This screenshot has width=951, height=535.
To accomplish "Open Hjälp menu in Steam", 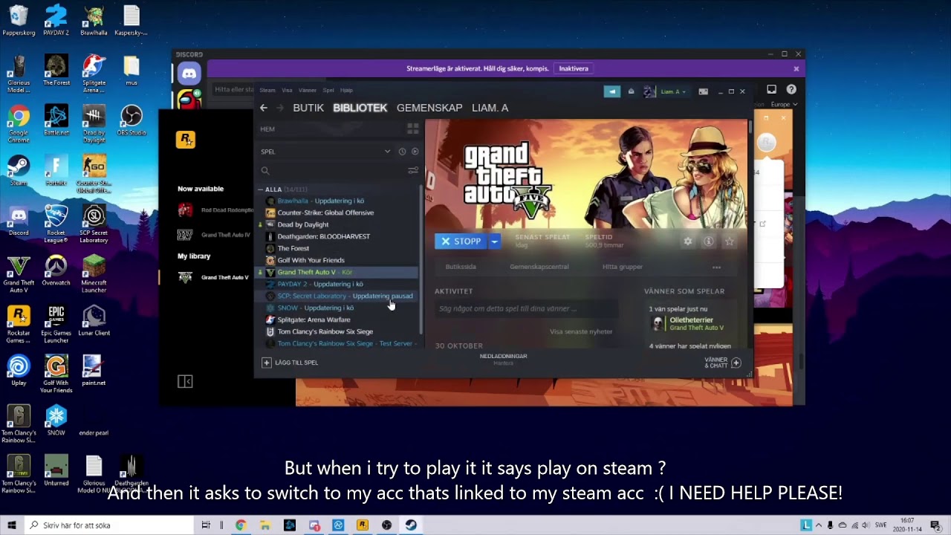I will pyautogui.click(x=346, y=90).
